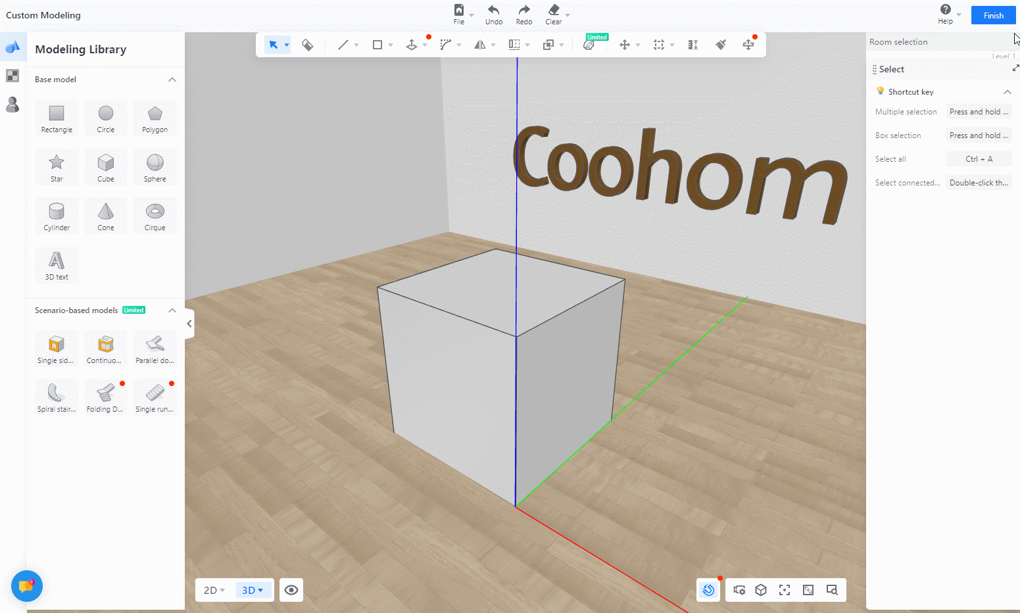
Task: Choose the Single side scenario model
Action: 57,349
